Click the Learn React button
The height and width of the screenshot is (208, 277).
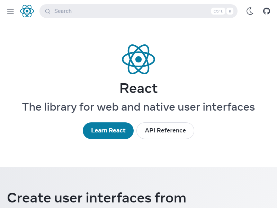coord(108,131)
